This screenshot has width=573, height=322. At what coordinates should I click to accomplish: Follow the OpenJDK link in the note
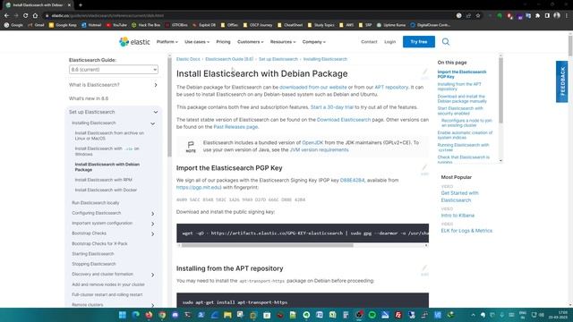tap(312, 143)
